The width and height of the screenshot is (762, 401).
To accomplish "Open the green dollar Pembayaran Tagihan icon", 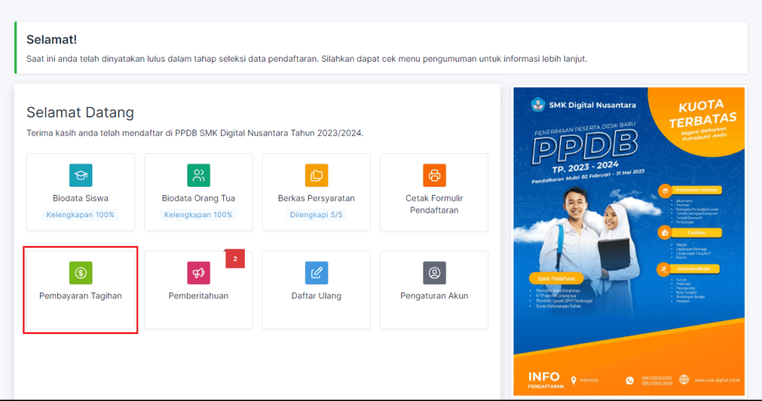I will [x=80, y=273].
